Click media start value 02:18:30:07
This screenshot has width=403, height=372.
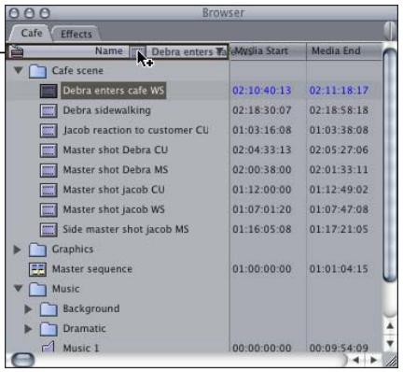click(x=262, y=110)
